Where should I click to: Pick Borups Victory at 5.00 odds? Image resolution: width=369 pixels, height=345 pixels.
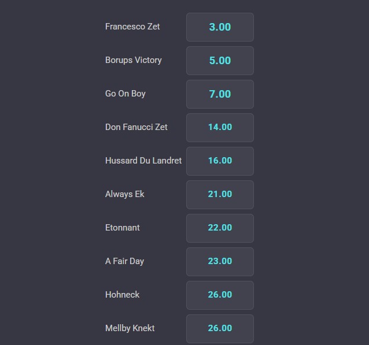220,61
